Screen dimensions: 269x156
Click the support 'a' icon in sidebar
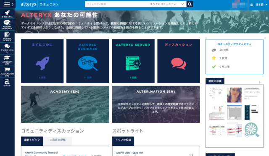click(7, 83)
